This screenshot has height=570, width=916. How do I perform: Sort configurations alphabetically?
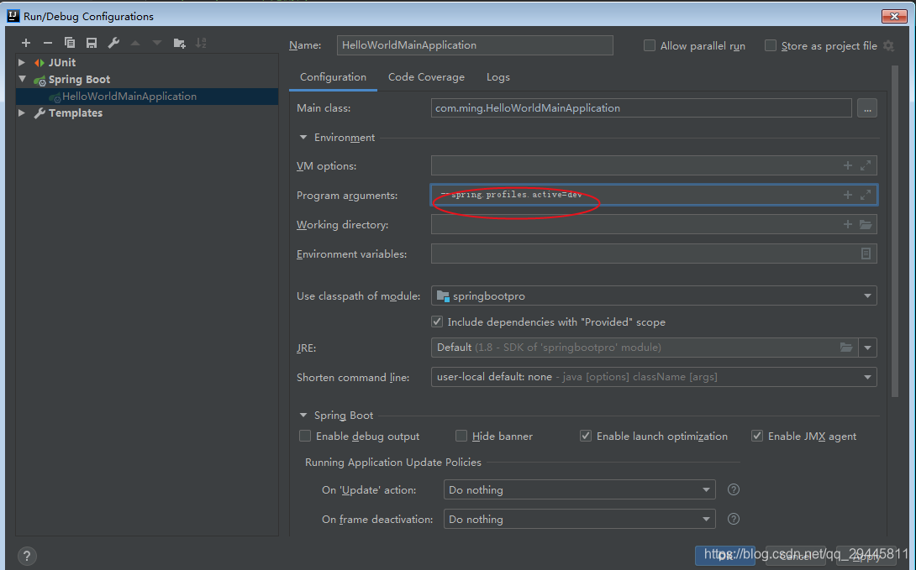click(x=201, y=43)
